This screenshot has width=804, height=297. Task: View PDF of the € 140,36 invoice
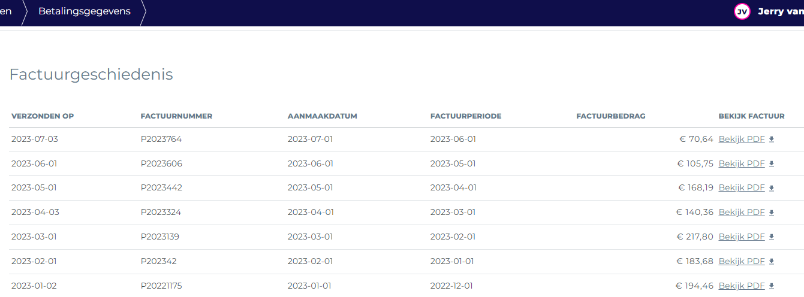pyautogui.click(x=742, y=212)
